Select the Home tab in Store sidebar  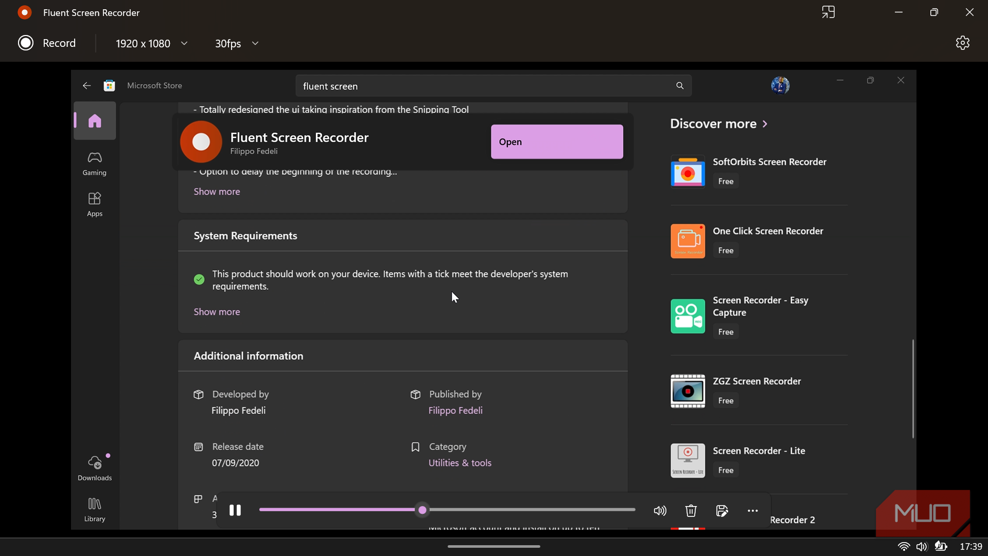click(95, 121)
